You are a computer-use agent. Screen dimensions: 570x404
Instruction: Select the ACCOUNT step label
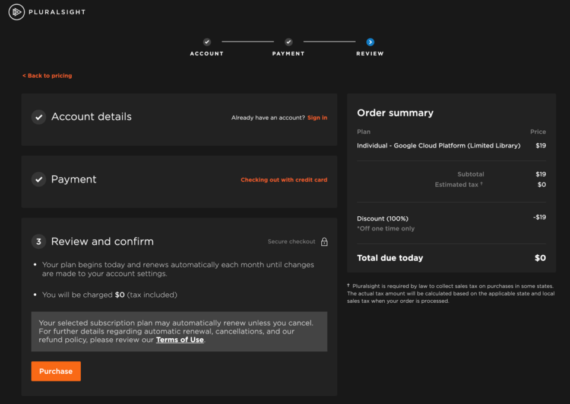coord(207,54)
